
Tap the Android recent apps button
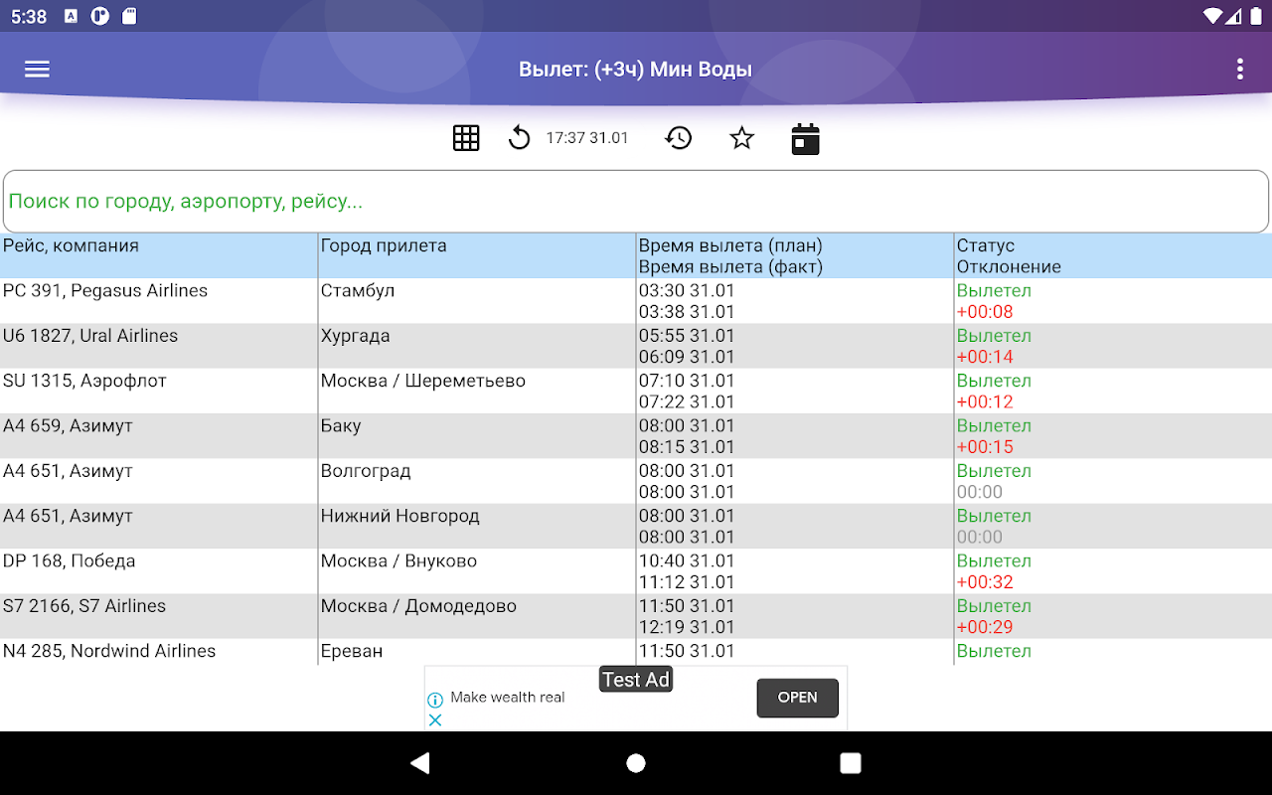pos(851,763)
